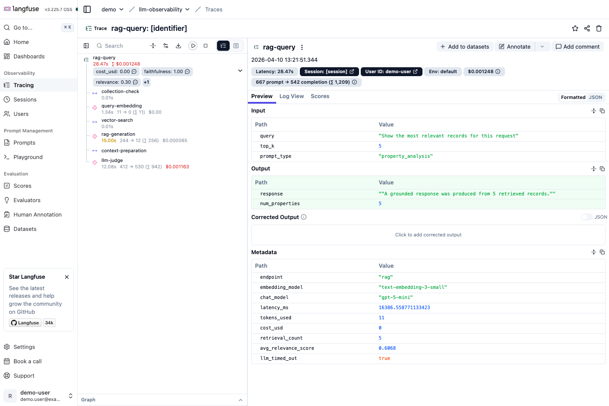Open trace tree view settings sliders
609x406 pixels.
(166, 46)
